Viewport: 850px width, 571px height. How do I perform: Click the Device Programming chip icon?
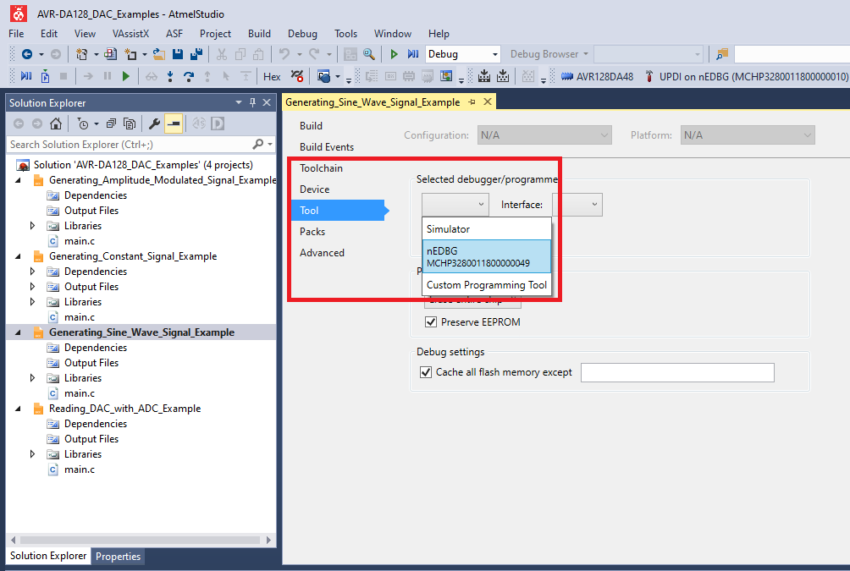click(484, 76)
